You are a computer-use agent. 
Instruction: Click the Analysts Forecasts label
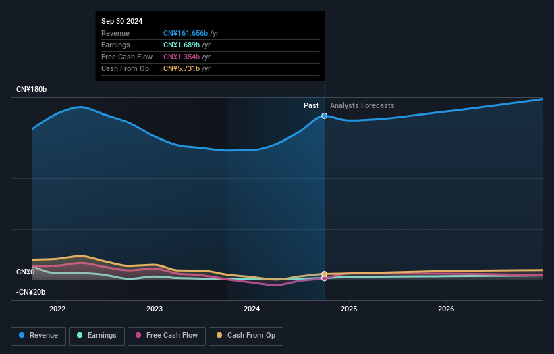pyautogui.click(x=362, y=105)
